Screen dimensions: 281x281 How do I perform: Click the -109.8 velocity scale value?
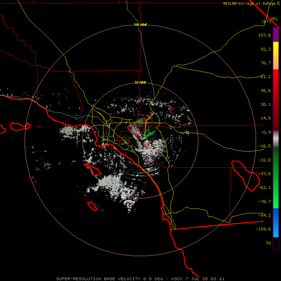(x=263, y=229)
